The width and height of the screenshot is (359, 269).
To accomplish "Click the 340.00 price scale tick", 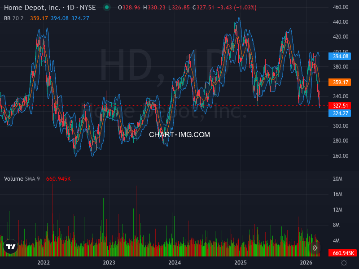I will pos(341,96).
